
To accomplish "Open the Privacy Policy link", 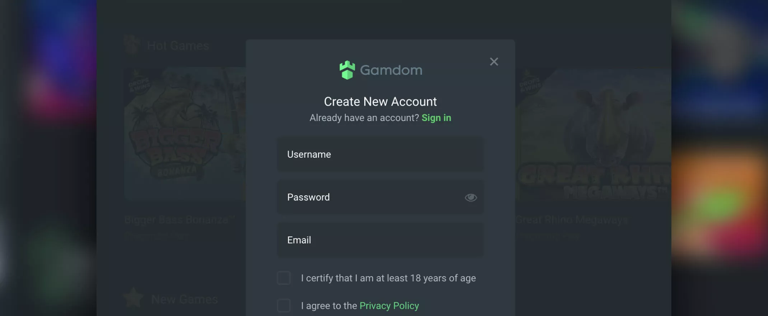I will tap(389, 306).
